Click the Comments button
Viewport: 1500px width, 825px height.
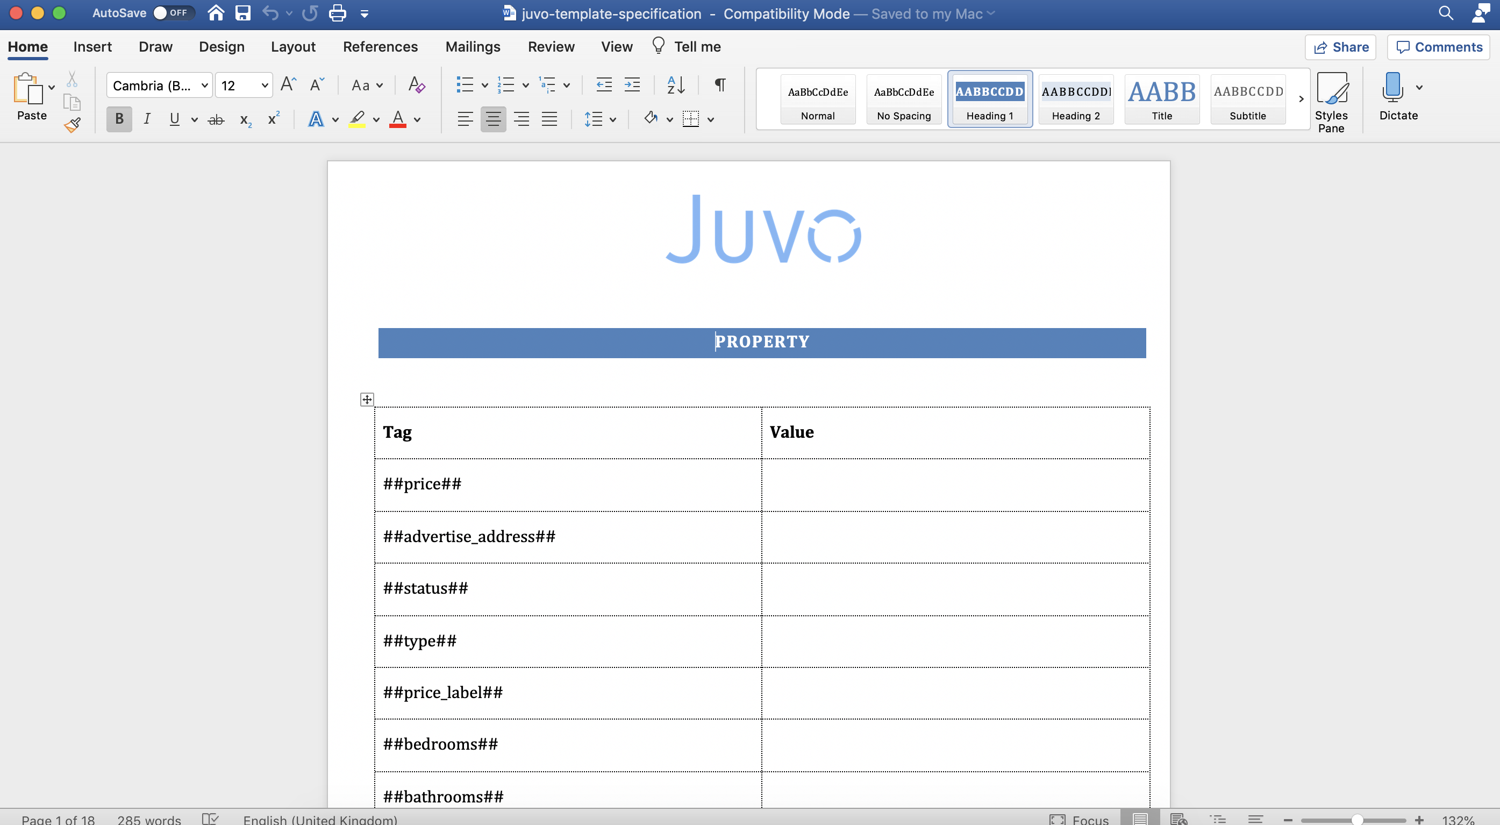coord(1439,47)
